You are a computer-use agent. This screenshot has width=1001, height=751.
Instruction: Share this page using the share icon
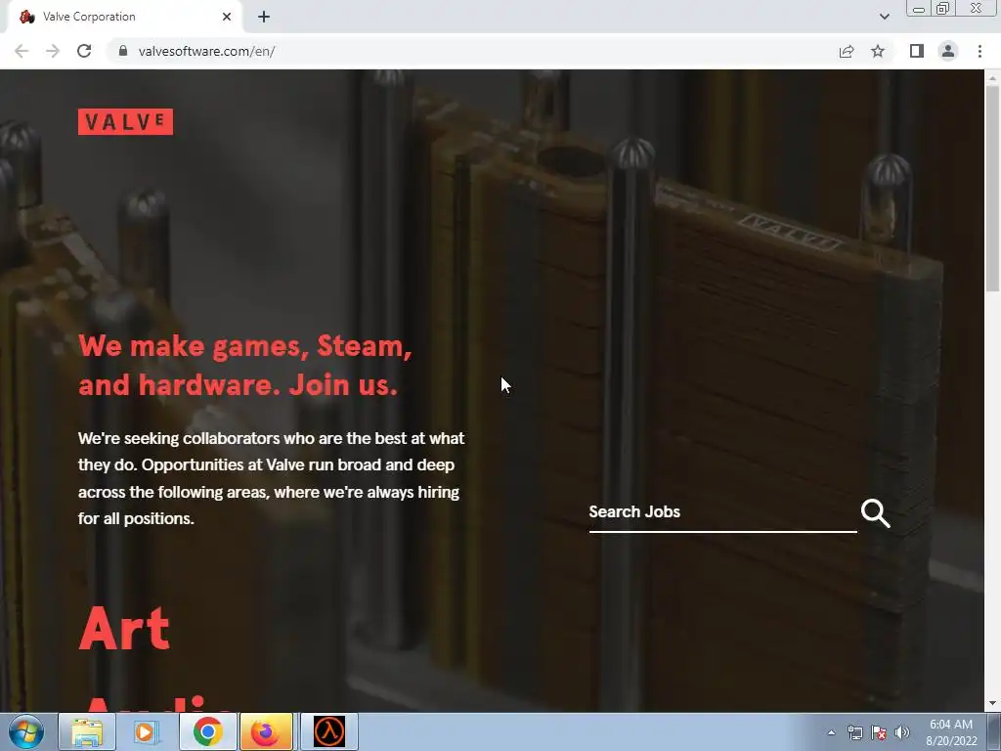click(x=847, y=51)
